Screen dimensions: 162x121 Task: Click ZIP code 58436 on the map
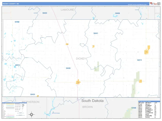[68, 68]
